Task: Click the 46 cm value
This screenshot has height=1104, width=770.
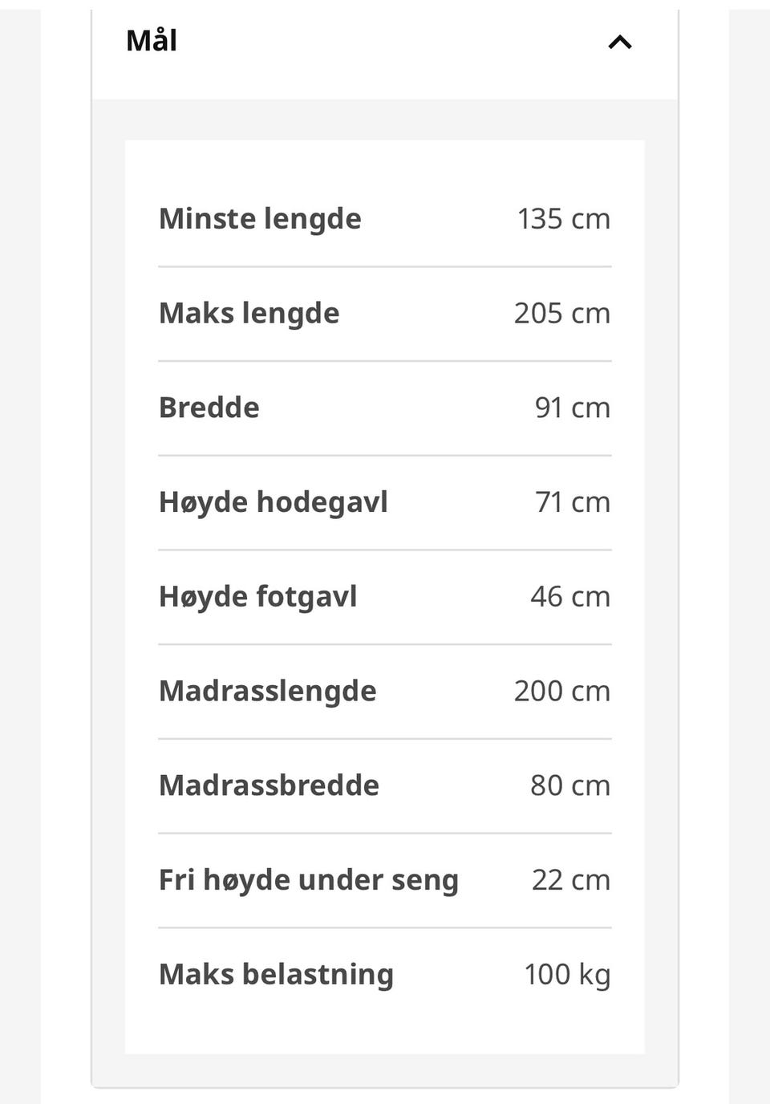Action: (x=570, y=597)
